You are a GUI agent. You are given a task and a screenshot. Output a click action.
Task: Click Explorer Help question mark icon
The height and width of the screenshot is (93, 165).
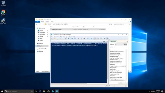point(130,22)
